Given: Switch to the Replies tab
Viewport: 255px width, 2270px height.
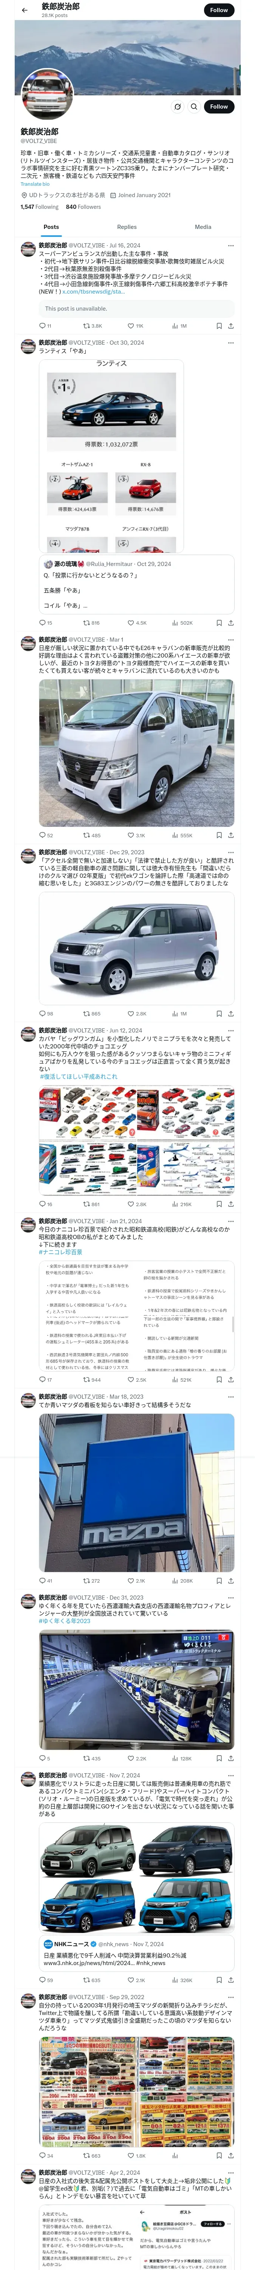Looking at the screenshot, I should [x=127, y=227].
